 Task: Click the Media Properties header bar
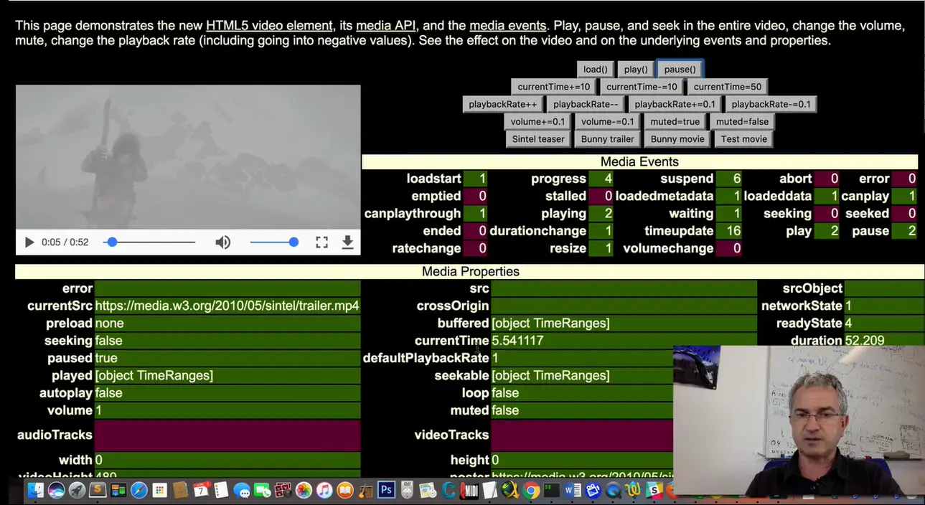click(x=470, y=272)
